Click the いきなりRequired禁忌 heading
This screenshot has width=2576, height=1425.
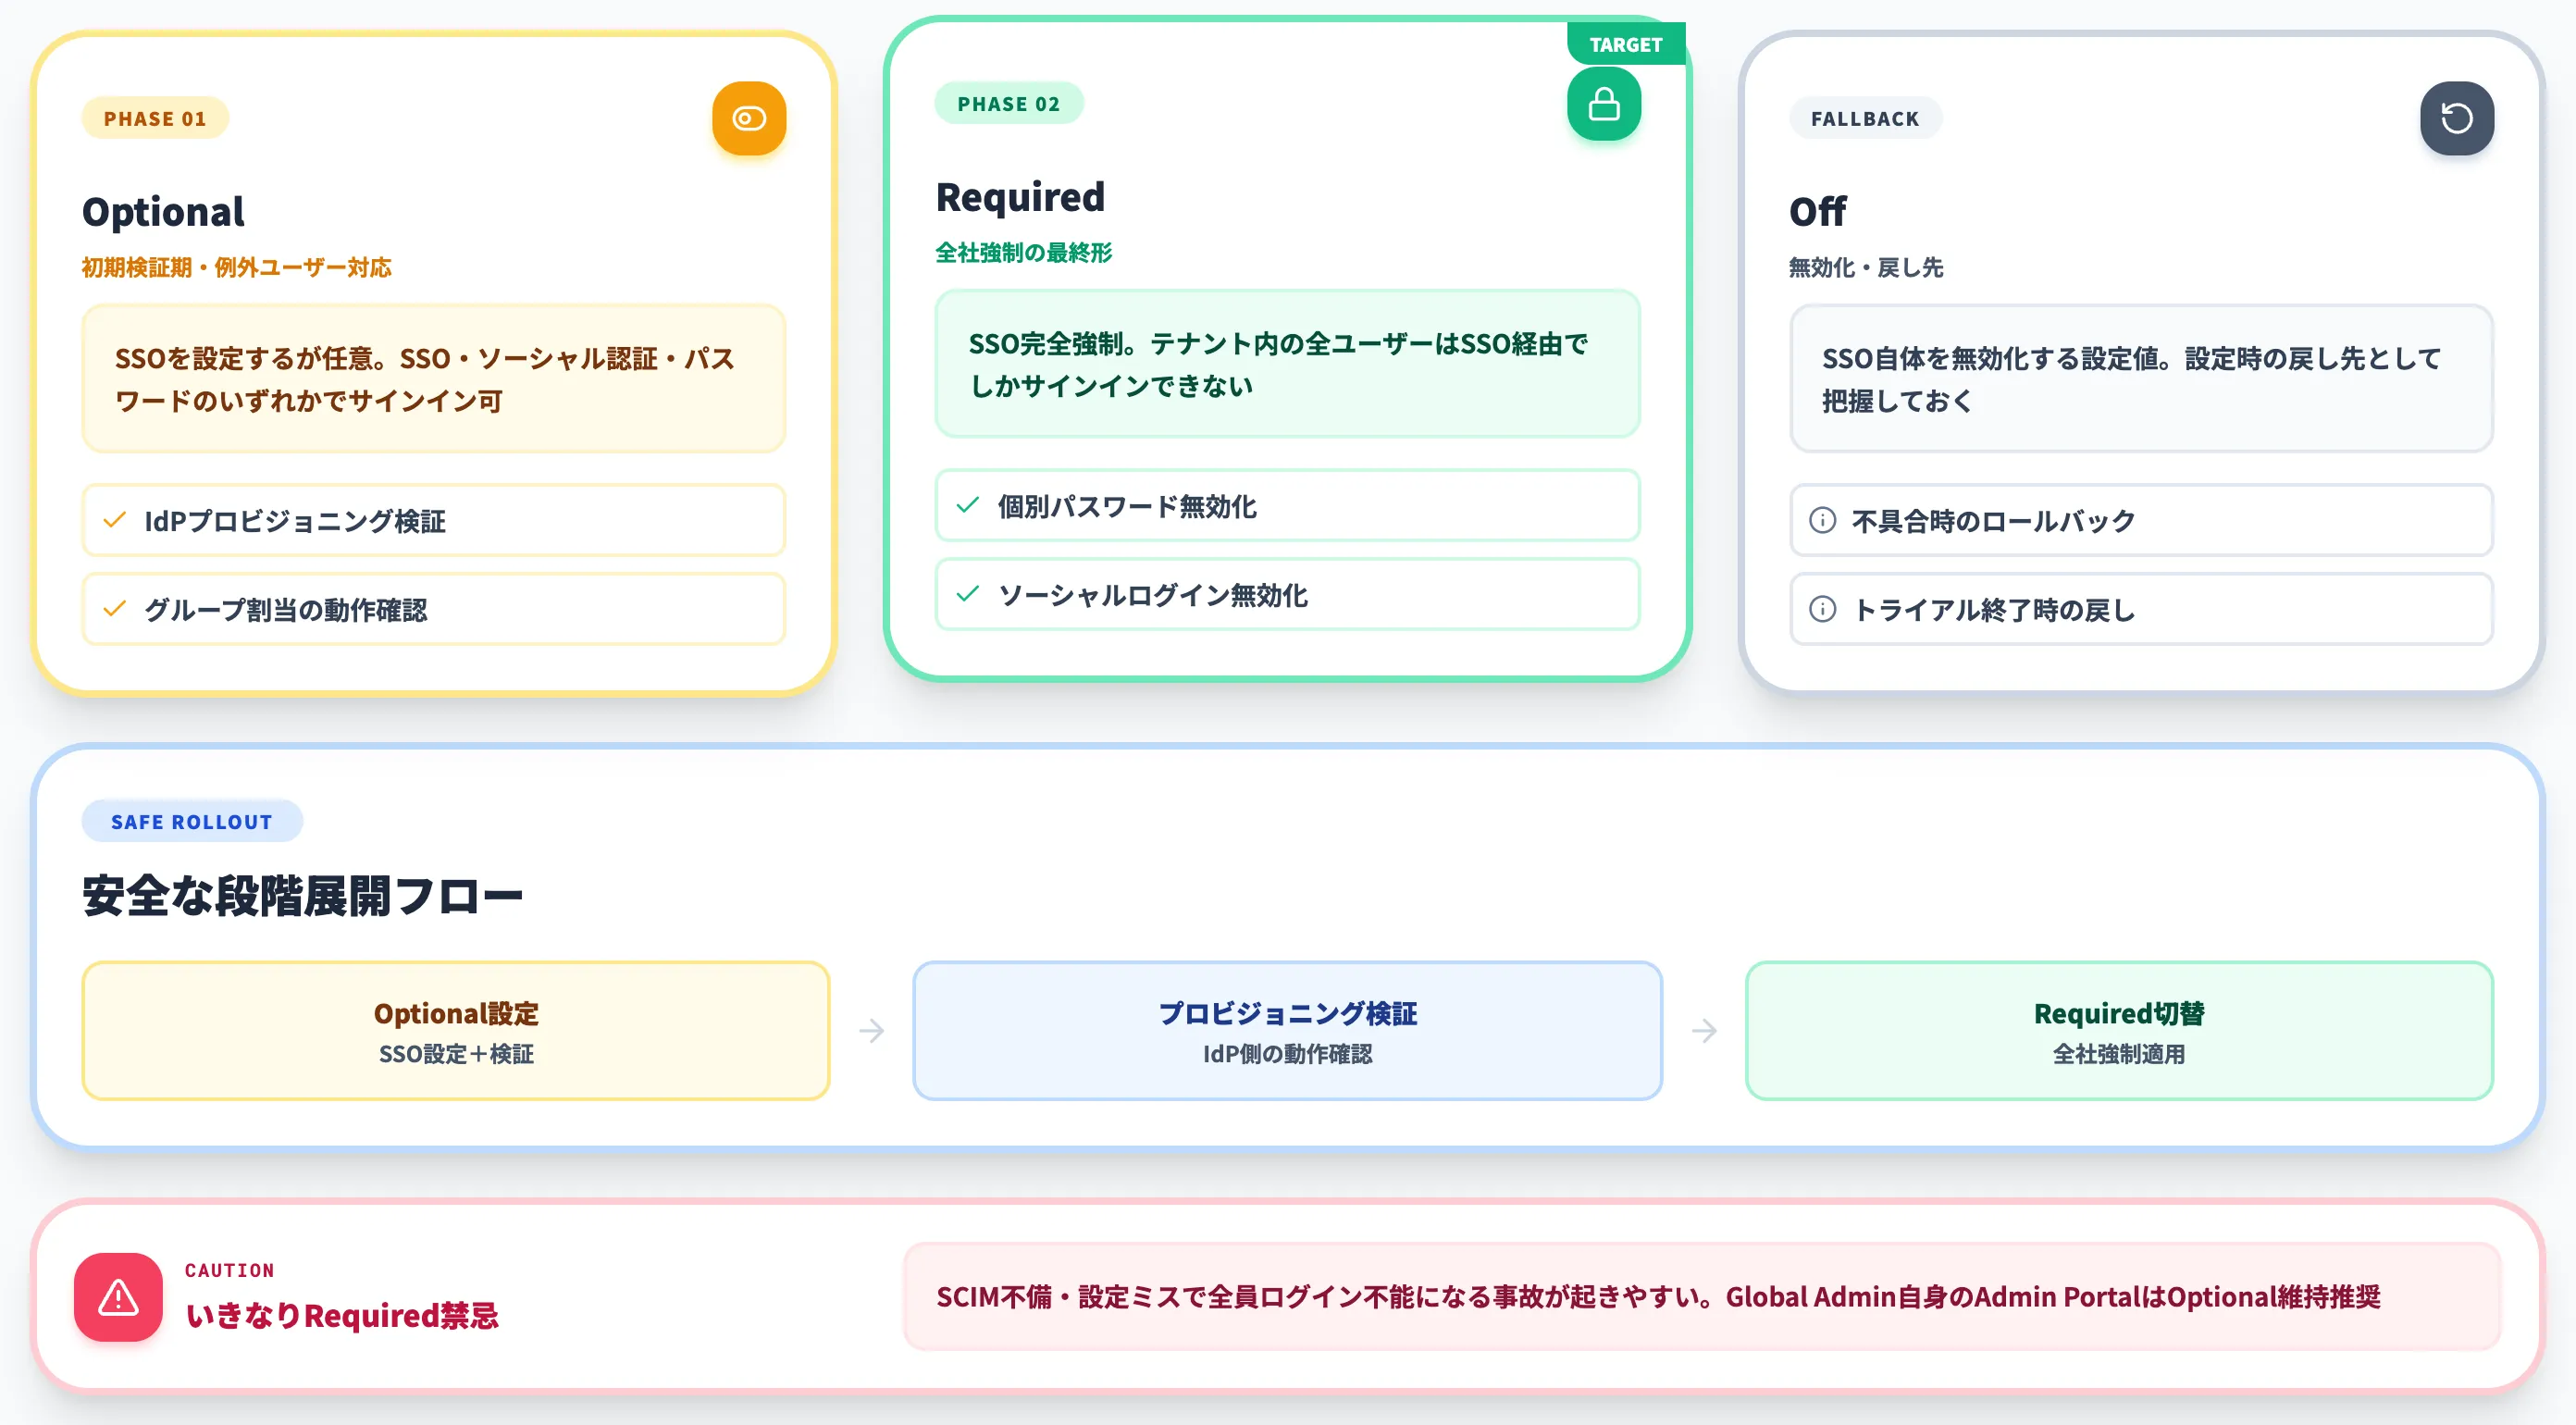(342, 1315)
